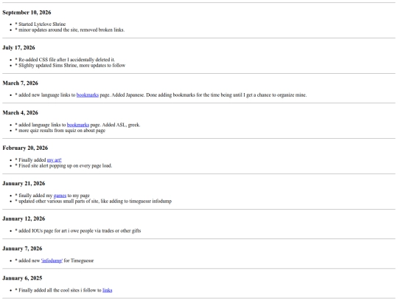This screenshot has width=398, height=299.
Task: Click 'added IOUs page for art' entry
Action: point(78,231)
